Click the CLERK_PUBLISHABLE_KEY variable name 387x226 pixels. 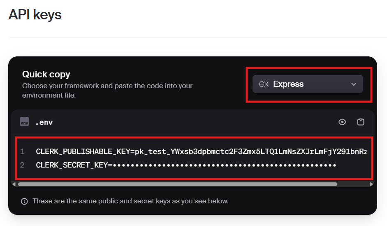pyautogui.click(x=83, y=151)
